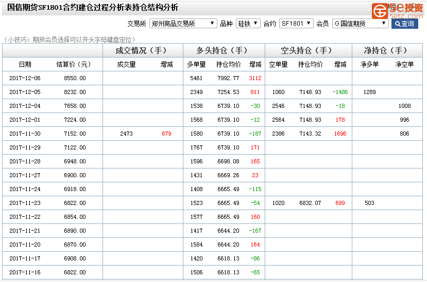
Task: Click net long value 503
Action: 369,203
